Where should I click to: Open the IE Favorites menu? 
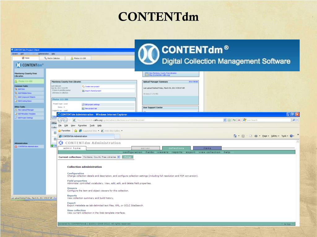point(82,126)
